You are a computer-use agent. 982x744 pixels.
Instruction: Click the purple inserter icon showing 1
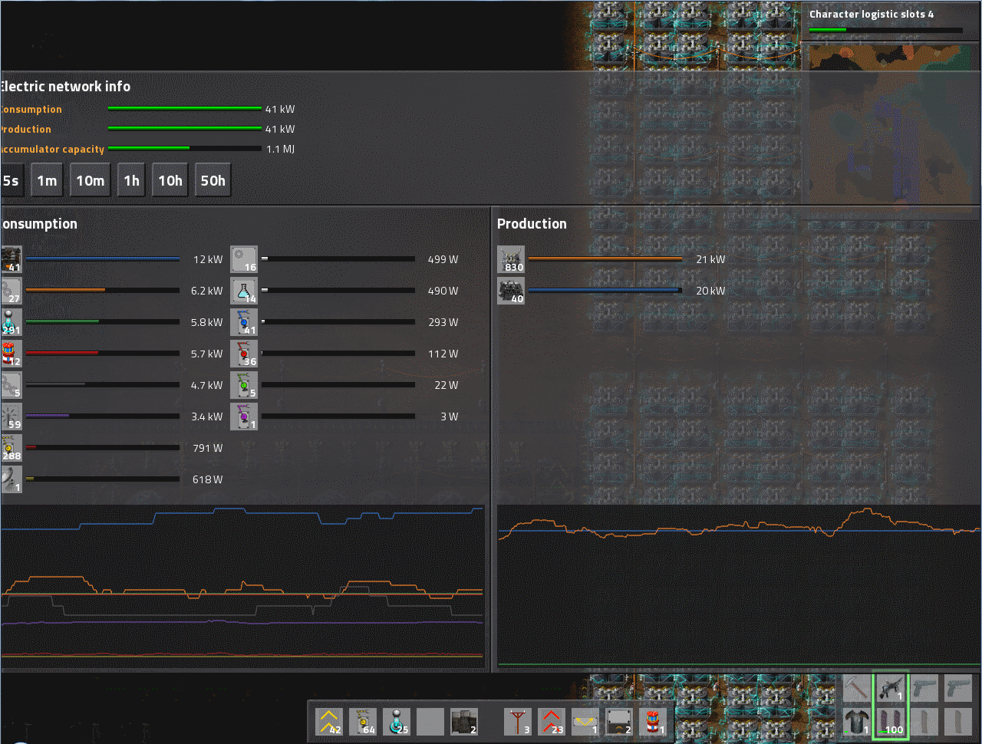tap(244, 416)
